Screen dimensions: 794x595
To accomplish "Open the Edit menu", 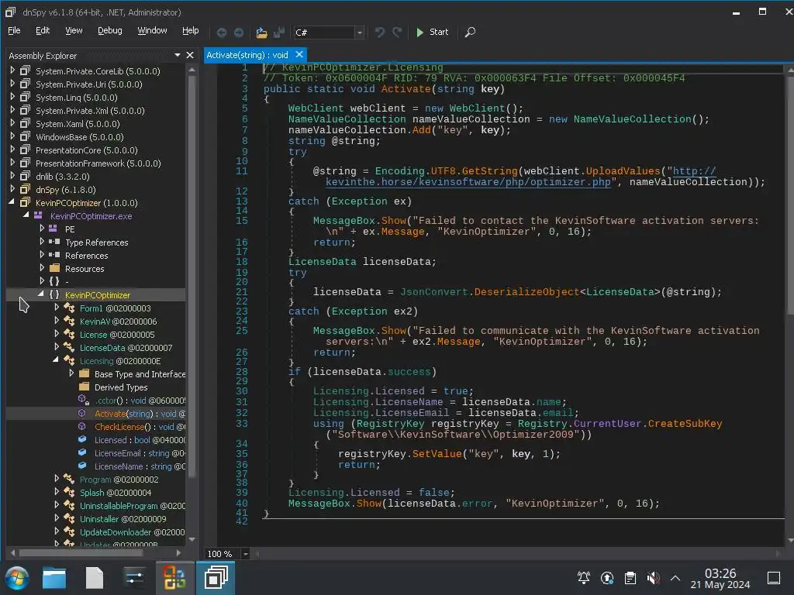I will (43, 31).
